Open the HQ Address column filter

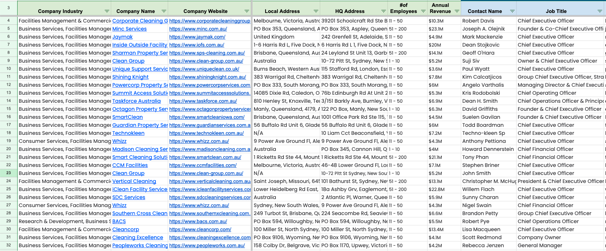pos(384,11)
